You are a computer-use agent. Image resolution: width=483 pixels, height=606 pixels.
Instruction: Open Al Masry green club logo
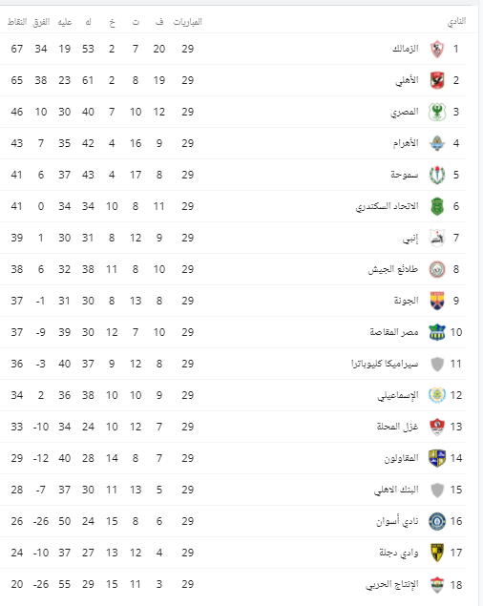pyautogui.click(x=437, y=112)
